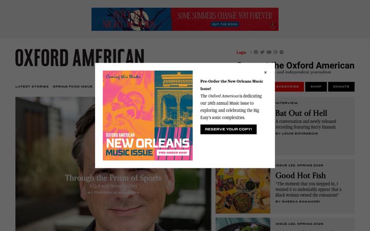Open the Some Summers Change You Forever banner ad
Image resolution: width=370 pixels, height=231 pixels.
[x=185, y=19]
